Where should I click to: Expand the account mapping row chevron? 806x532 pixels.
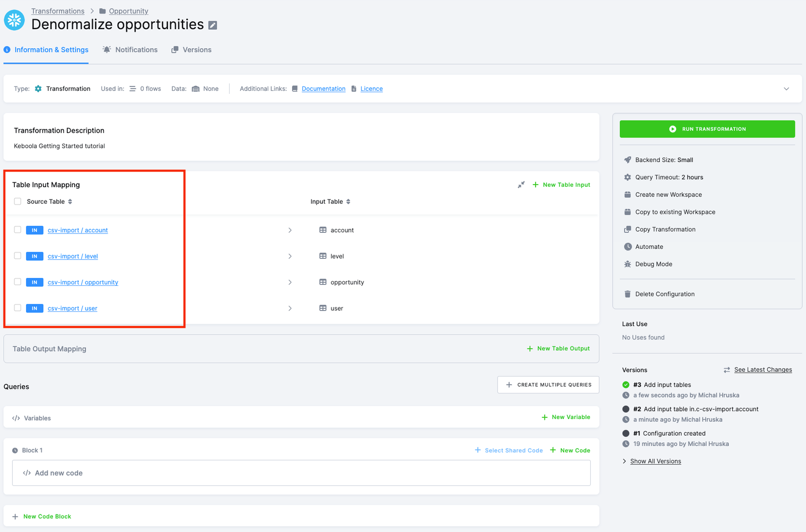(x=290, y=230)
